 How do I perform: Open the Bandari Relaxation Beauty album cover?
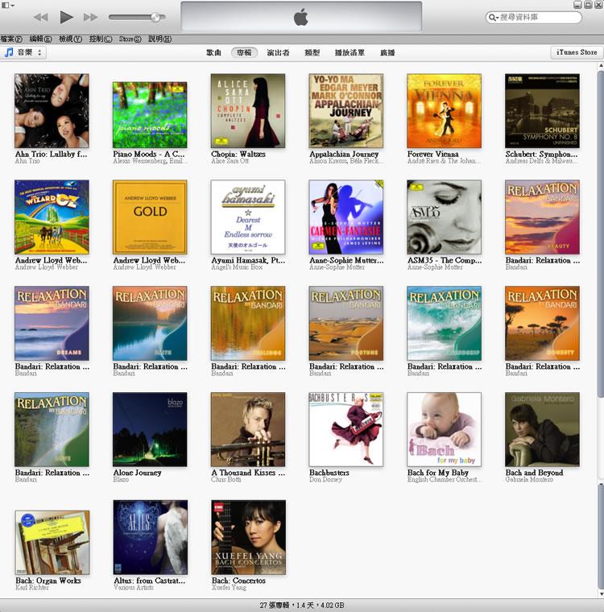point(542,217)
